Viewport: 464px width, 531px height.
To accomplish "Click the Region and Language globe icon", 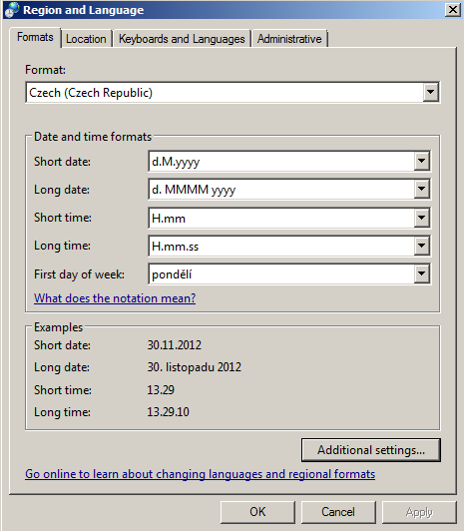I will (12, 10).
